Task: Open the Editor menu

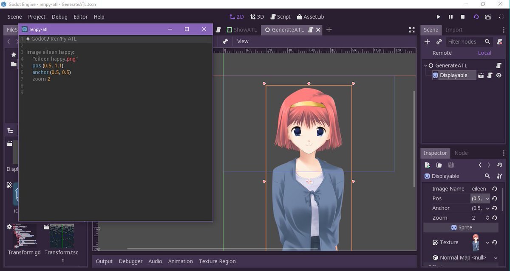Action: (x=80, y=17)
